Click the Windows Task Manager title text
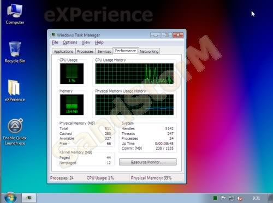This screenshot has width=273, height=203. coord(79,35)
